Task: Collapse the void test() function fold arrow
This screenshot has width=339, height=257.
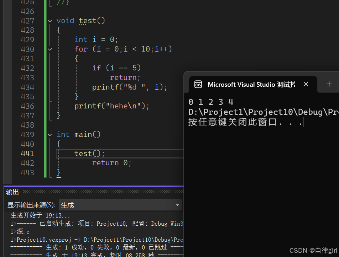Action: point(50,21)
